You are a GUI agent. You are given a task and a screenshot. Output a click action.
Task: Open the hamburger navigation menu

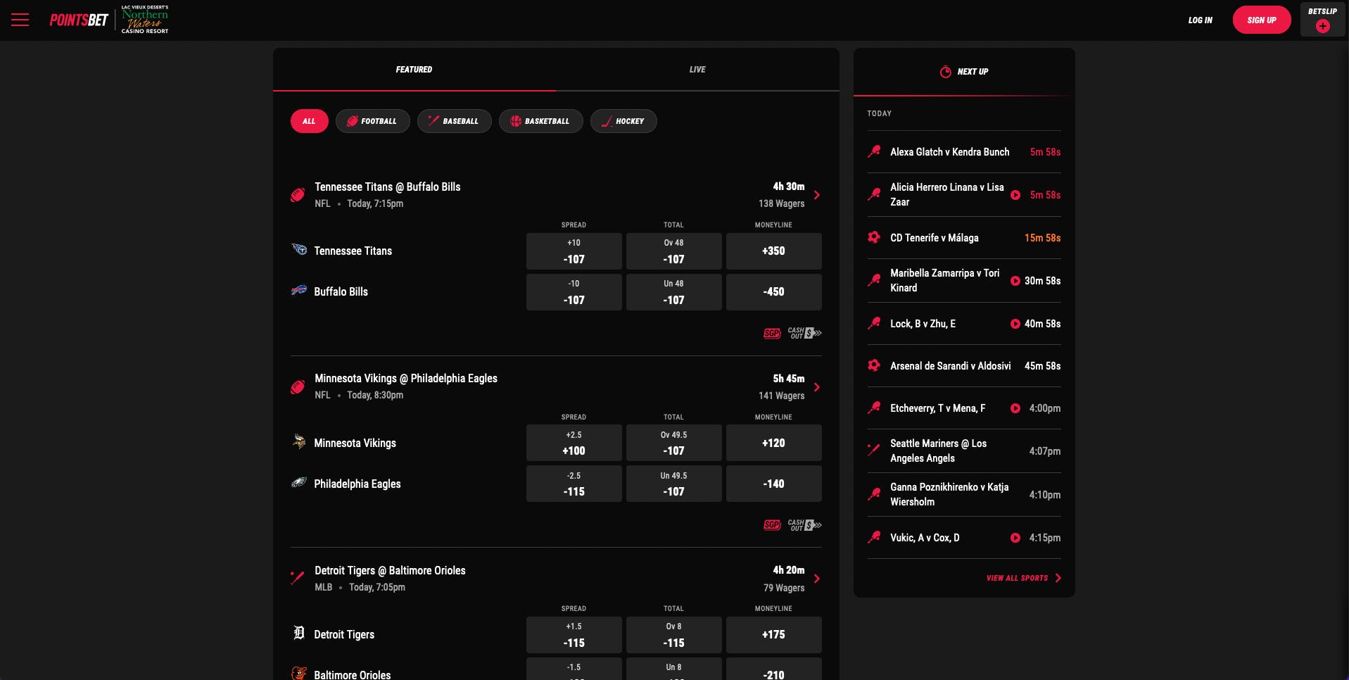point(20,20)
